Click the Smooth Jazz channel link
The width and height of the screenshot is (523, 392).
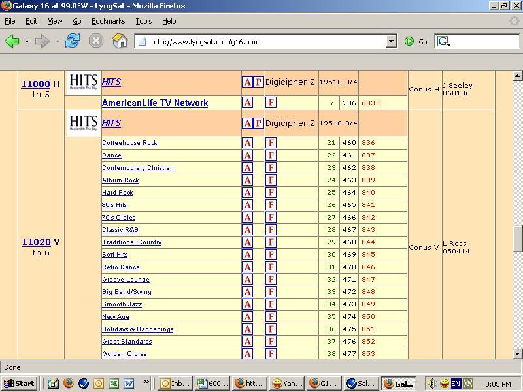[x=122, y=304]
